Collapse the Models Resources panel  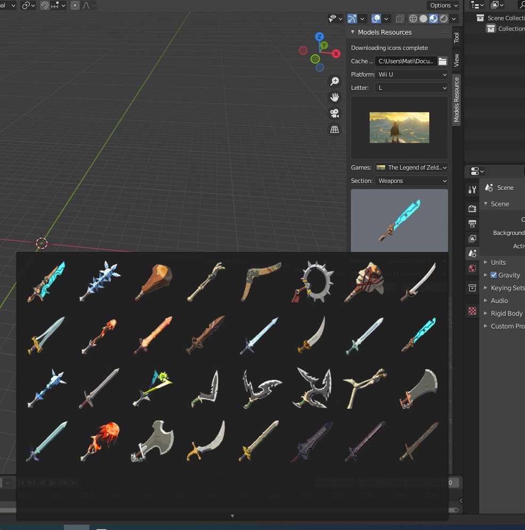click(x=353, y=32)
